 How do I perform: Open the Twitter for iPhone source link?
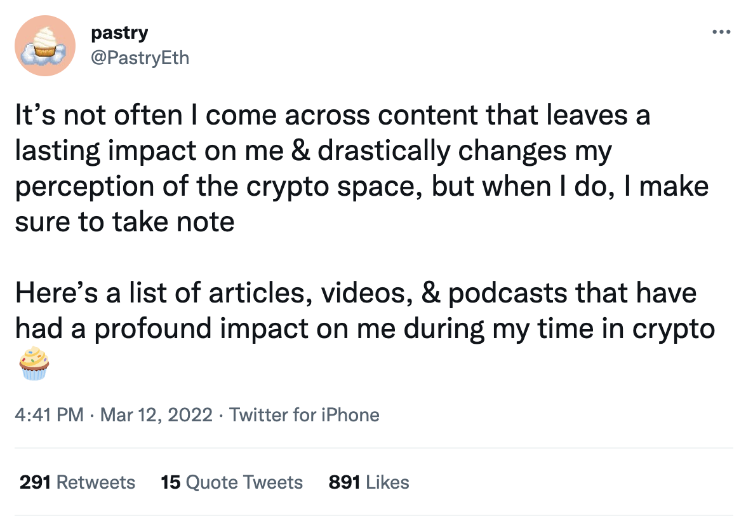coord(304,415)
